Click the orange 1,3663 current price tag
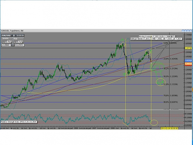Viewport: 193px width, 145px height. tap(188, 64)
